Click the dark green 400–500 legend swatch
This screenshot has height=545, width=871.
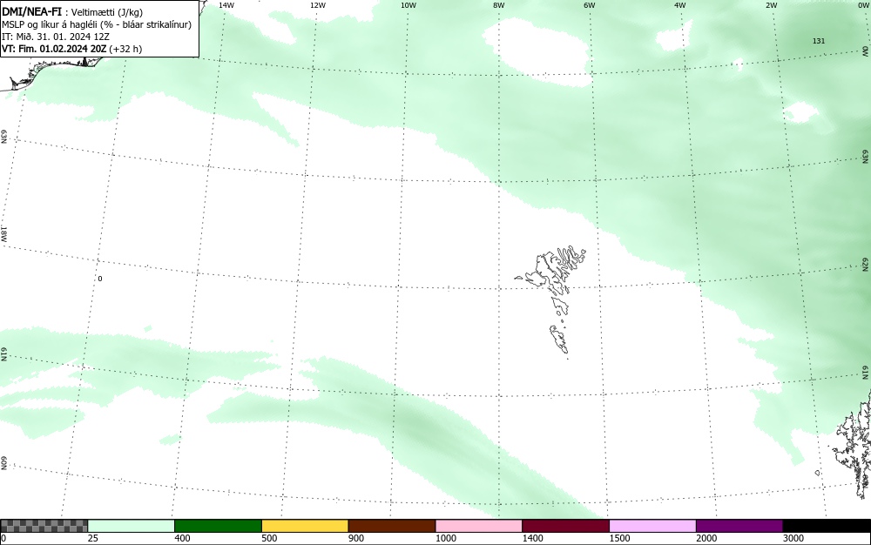point(218,526)
